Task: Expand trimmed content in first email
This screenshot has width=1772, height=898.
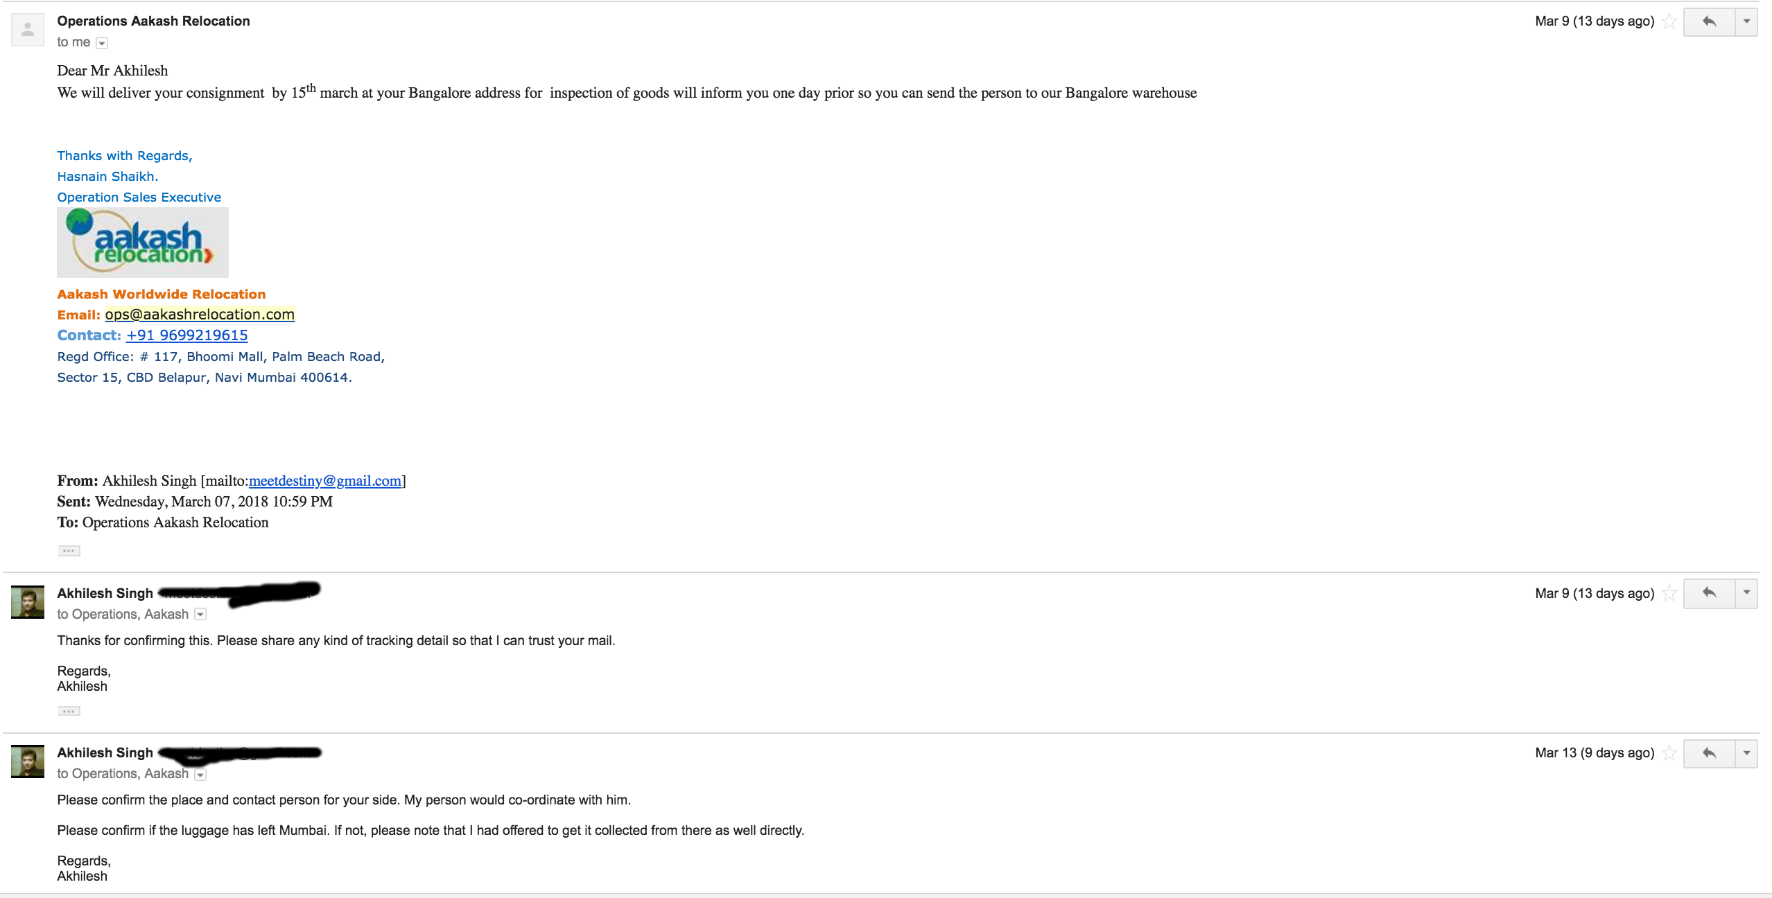Action: [69, 551]
